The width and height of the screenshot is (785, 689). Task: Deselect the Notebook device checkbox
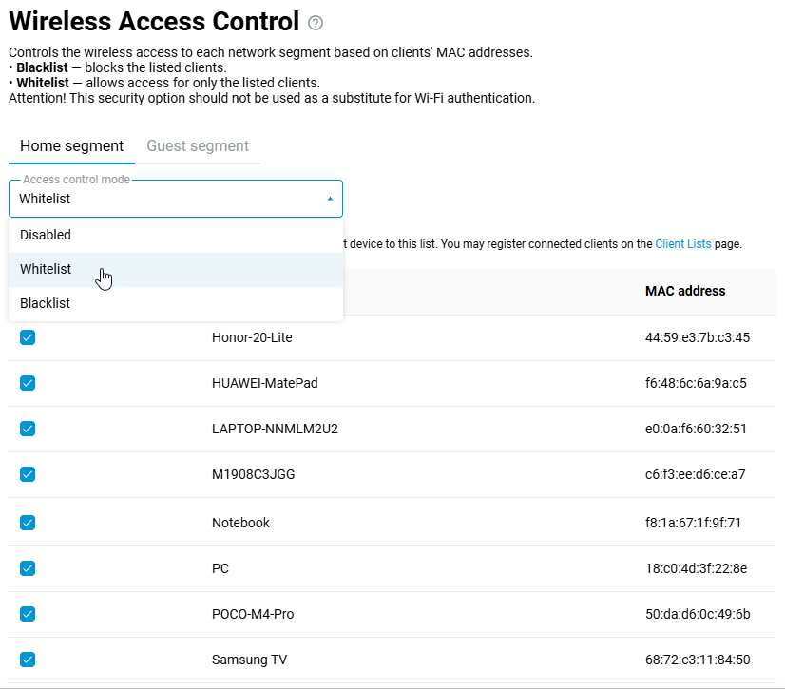(28, 522)
